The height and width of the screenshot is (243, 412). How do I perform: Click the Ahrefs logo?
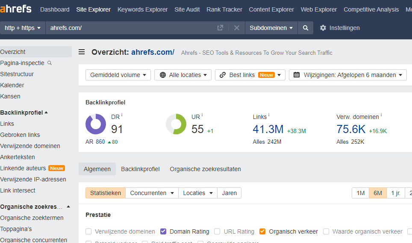(15, 9)
